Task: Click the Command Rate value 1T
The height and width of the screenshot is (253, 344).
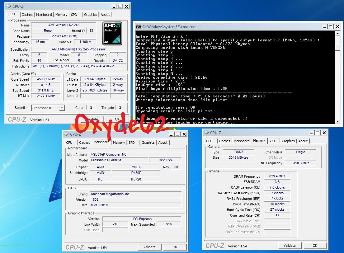Action: (277, 215)
